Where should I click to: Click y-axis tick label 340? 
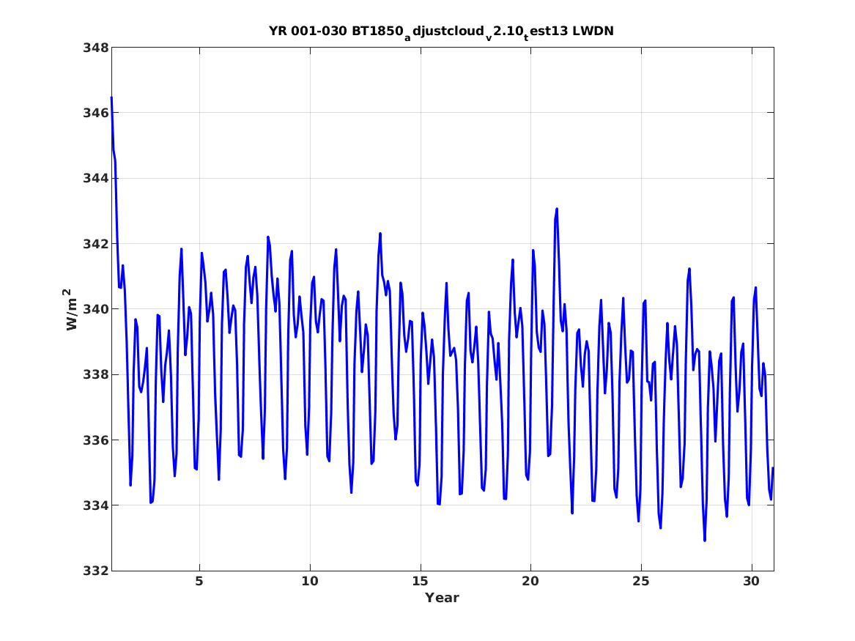point(96,310)
